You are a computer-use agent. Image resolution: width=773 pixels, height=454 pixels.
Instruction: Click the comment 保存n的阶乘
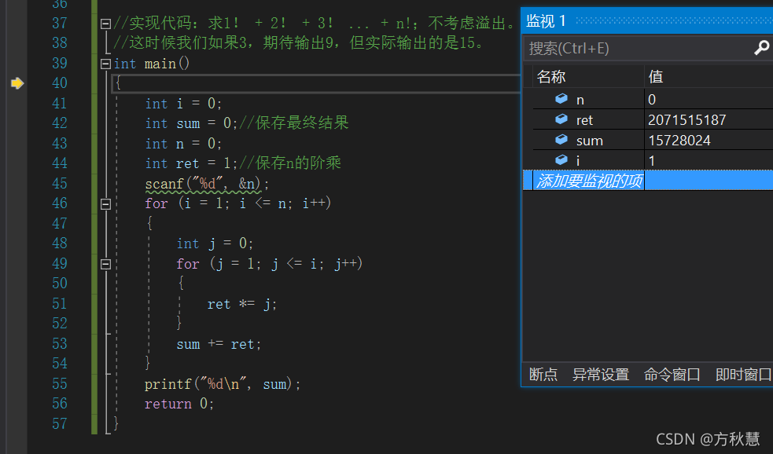click(290, 163)
